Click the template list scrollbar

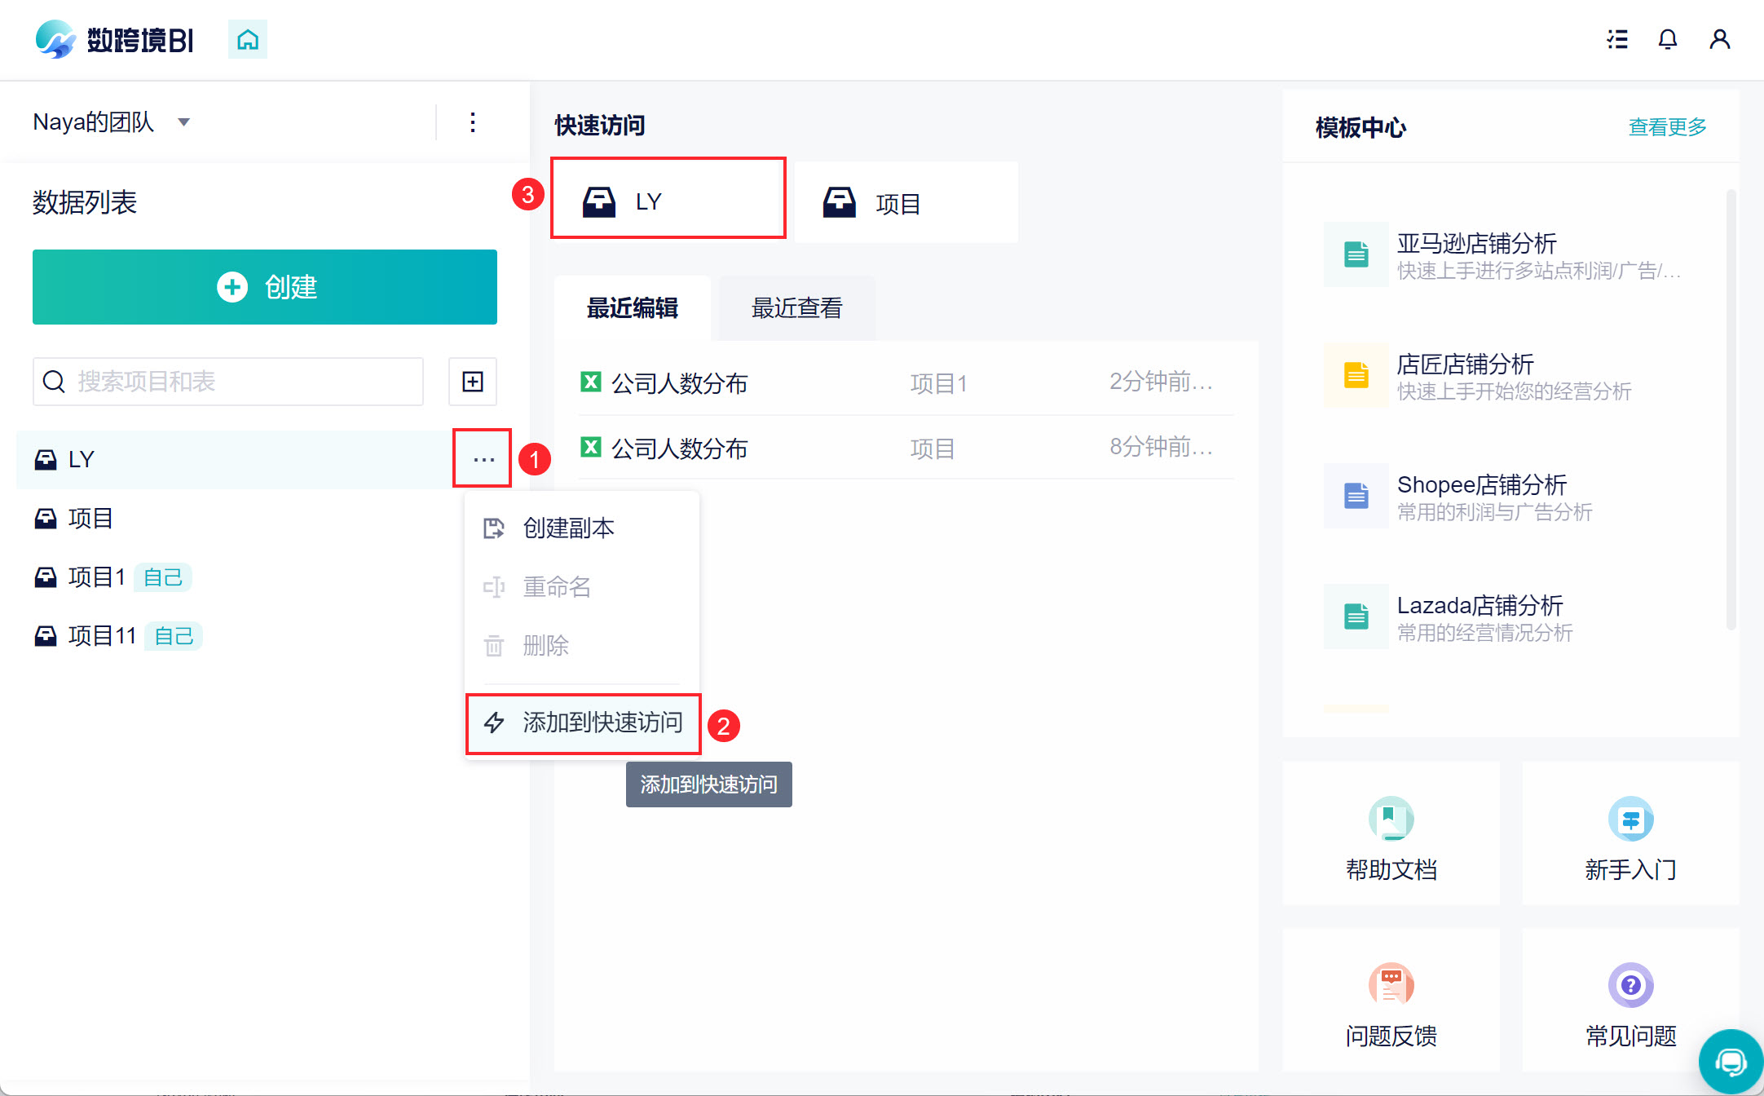click(x=1731, y=408)
